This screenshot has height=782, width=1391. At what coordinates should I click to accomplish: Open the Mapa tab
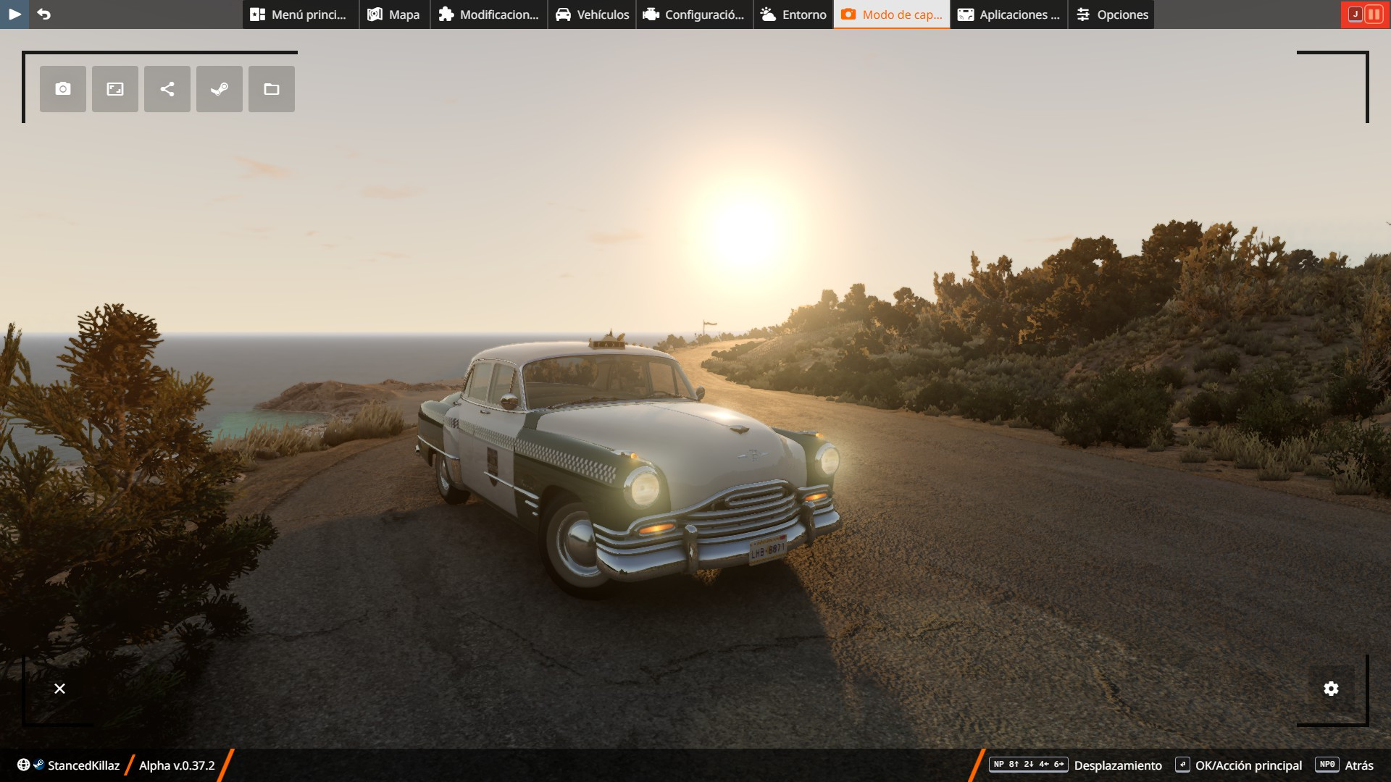click(394, 14)
